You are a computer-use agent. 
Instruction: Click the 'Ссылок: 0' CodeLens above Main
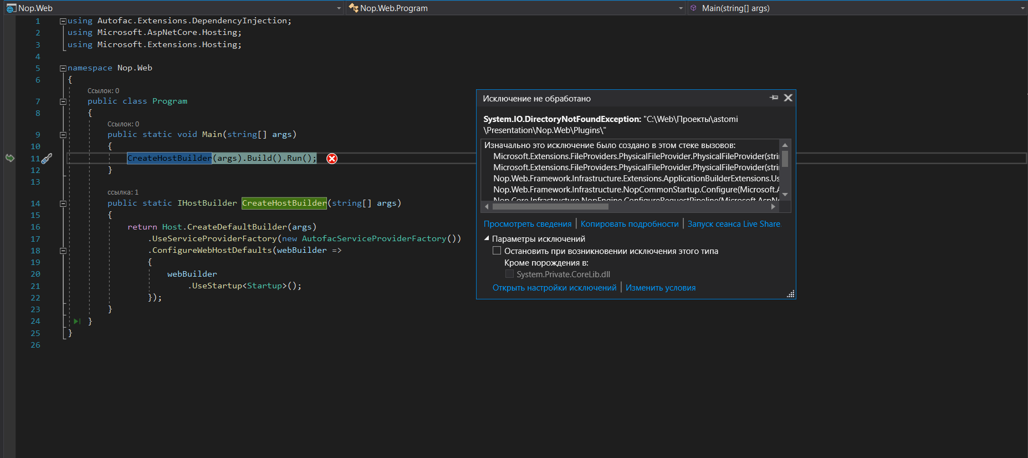[123, 124]
